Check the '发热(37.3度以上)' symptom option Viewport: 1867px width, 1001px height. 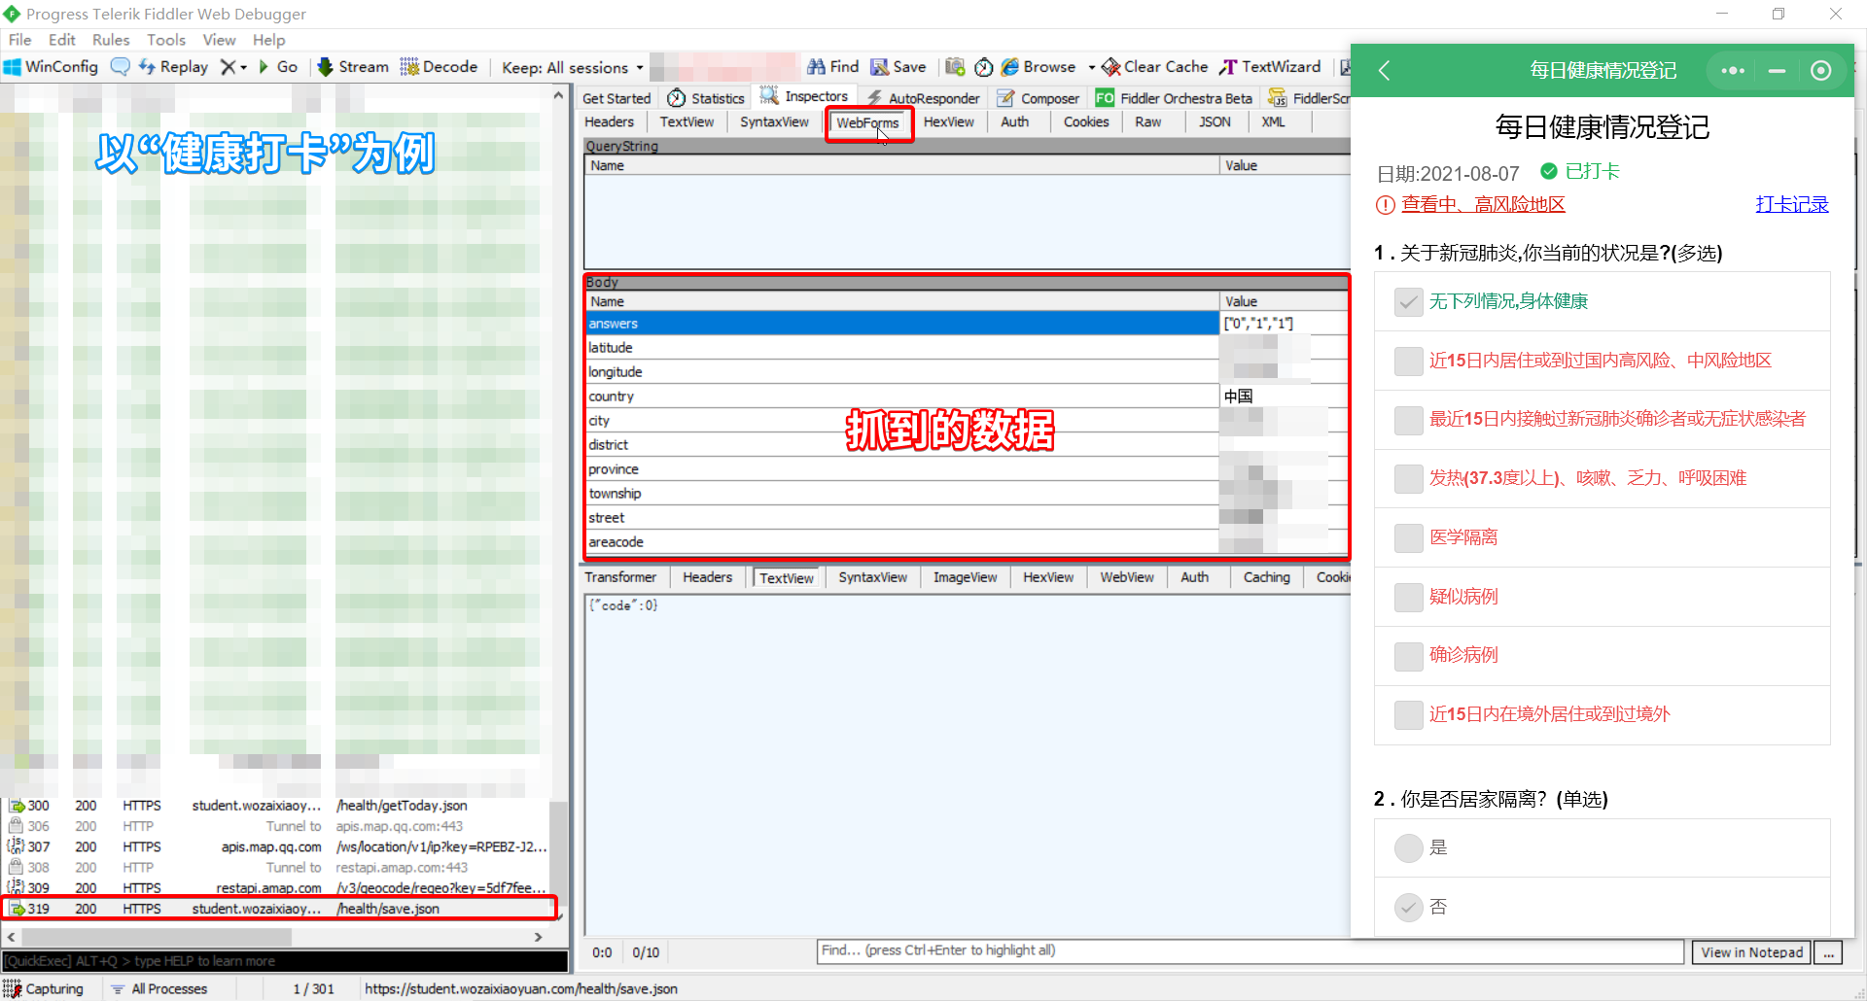tap(1408, 479)
